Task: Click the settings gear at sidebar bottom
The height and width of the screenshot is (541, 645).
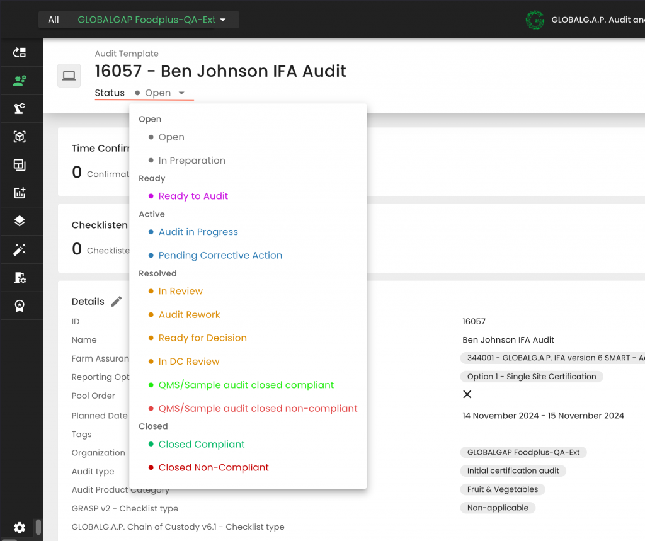Action: pos(20,527)
